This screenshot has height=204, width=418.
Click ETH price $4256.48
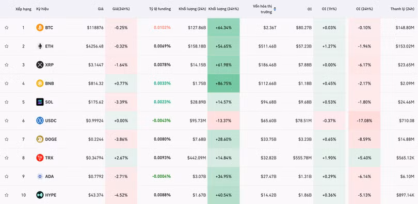94,46
